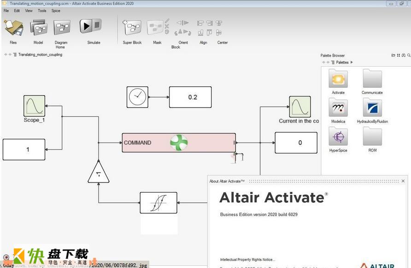Image resolution: width=411 pixels, height=268 pixels.
Task: Flip block horizontally in Orient Block
Action: click(x=183, y=23)
